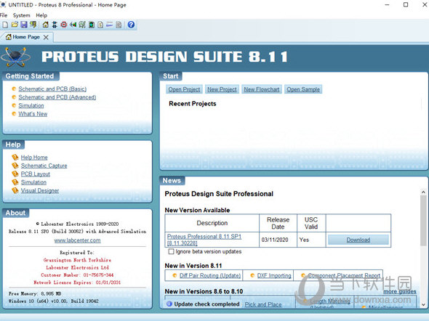429x321 pixels.
Task: Click the book icon beside PCB Layout
Action: pyautogui.click(x=15, y=174)
